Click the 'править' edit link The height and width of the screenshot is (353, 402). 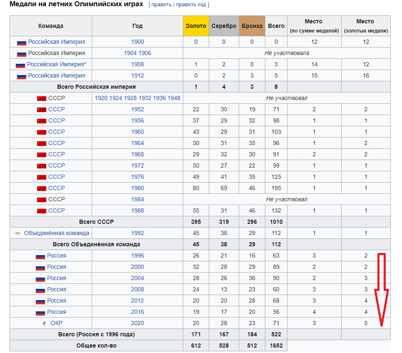(x=161, y=5)
